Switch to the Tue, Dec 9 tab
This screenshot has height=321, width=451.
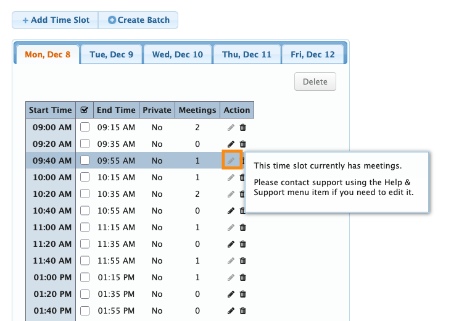(112, 54)
